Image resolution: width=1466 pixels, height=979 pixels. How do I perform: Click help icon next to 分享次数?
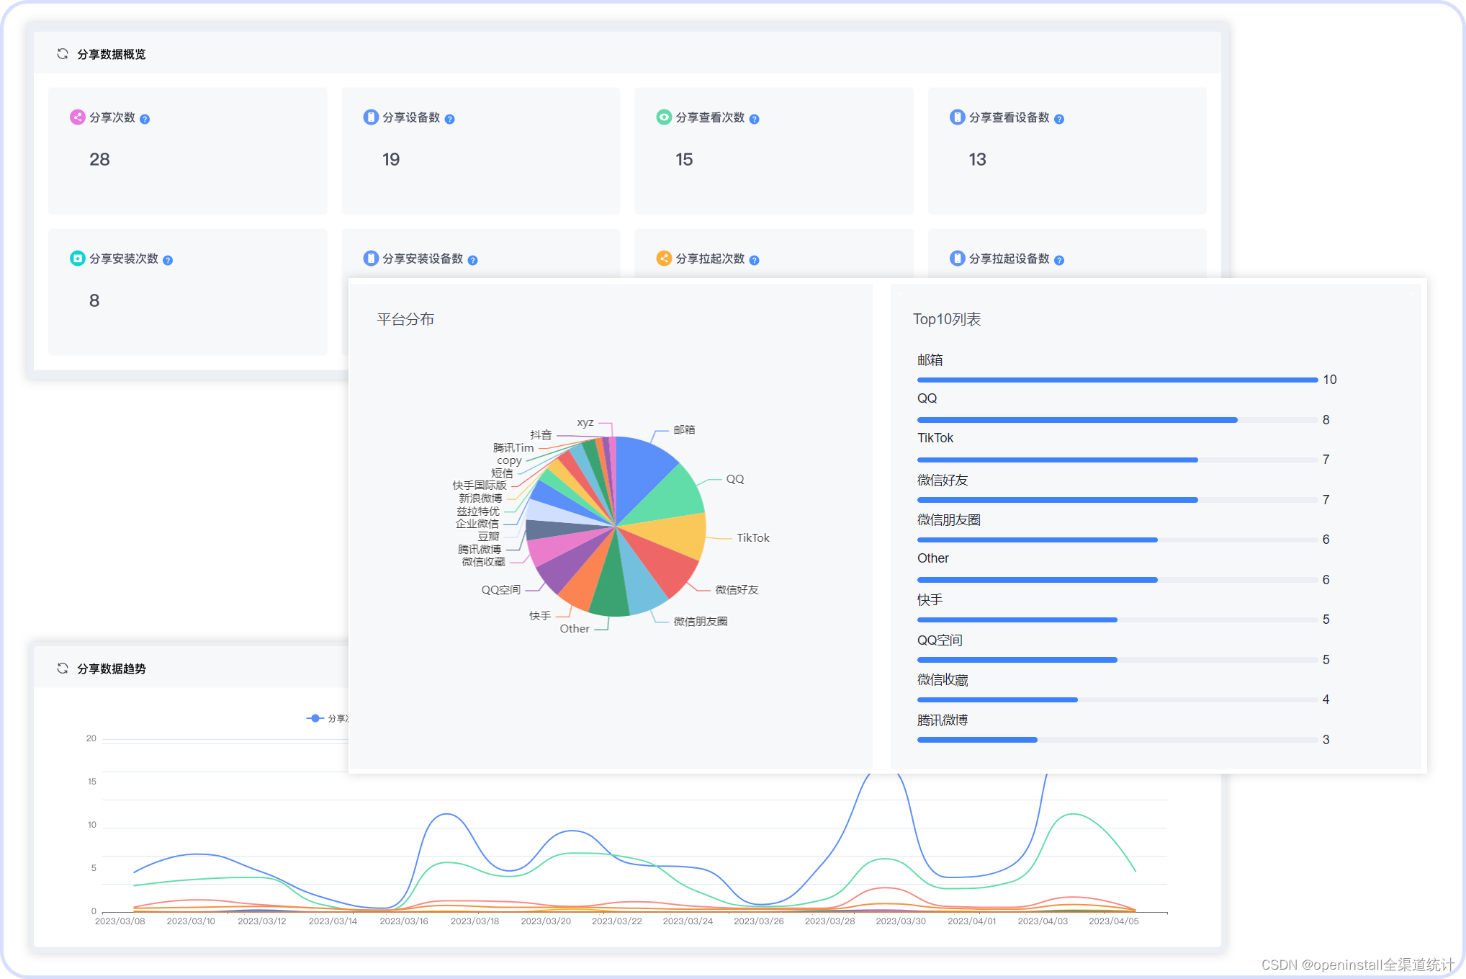tap(145, 119)
